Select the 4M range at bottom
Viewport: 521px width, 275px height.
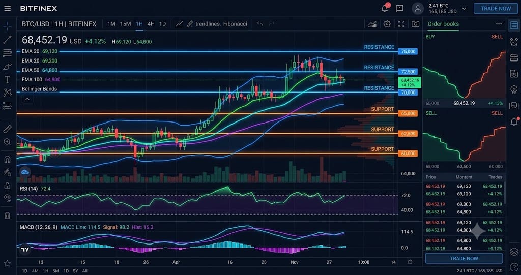(x=35, y=271)
